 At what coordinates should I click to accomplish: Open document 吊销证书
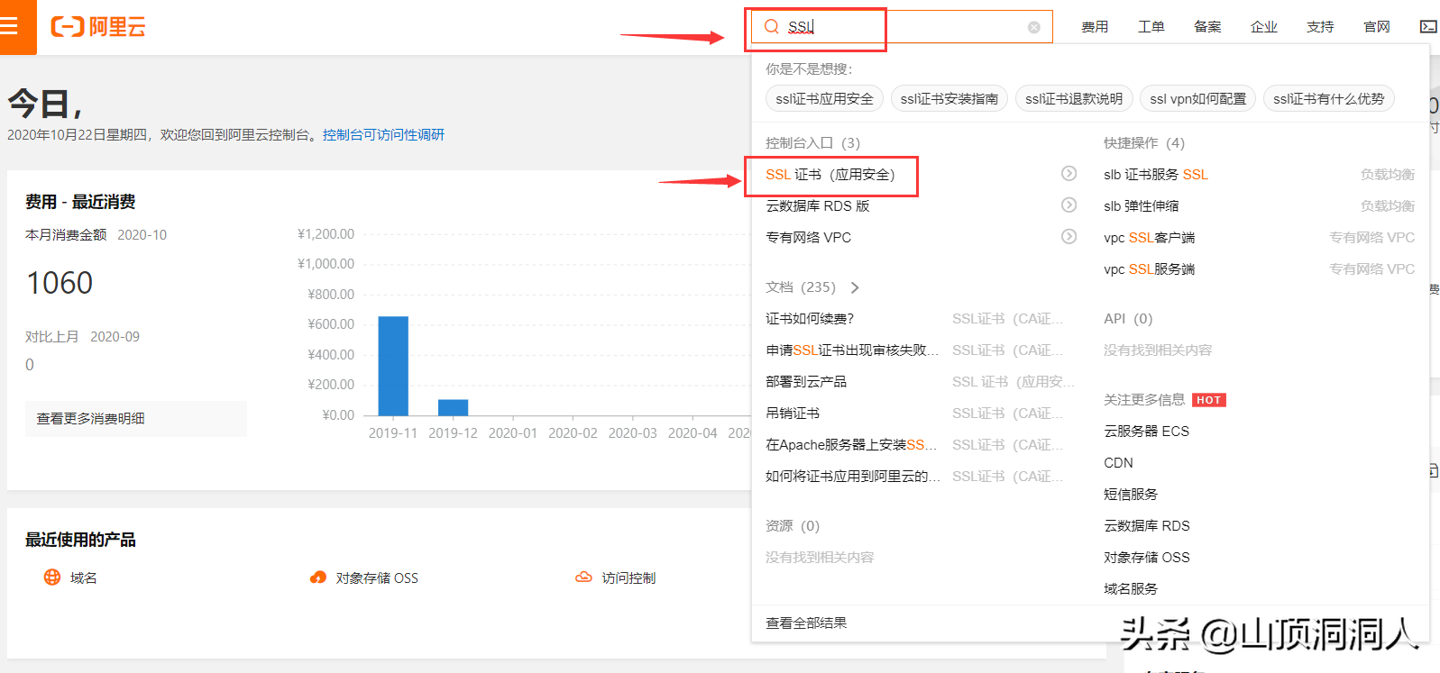(793, 414)
